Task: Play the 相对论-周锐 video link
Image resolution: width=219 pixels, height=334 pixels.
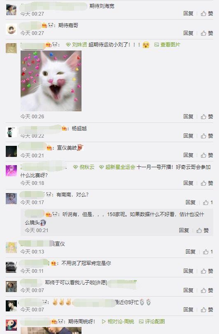Action: [x=118, y=321]
